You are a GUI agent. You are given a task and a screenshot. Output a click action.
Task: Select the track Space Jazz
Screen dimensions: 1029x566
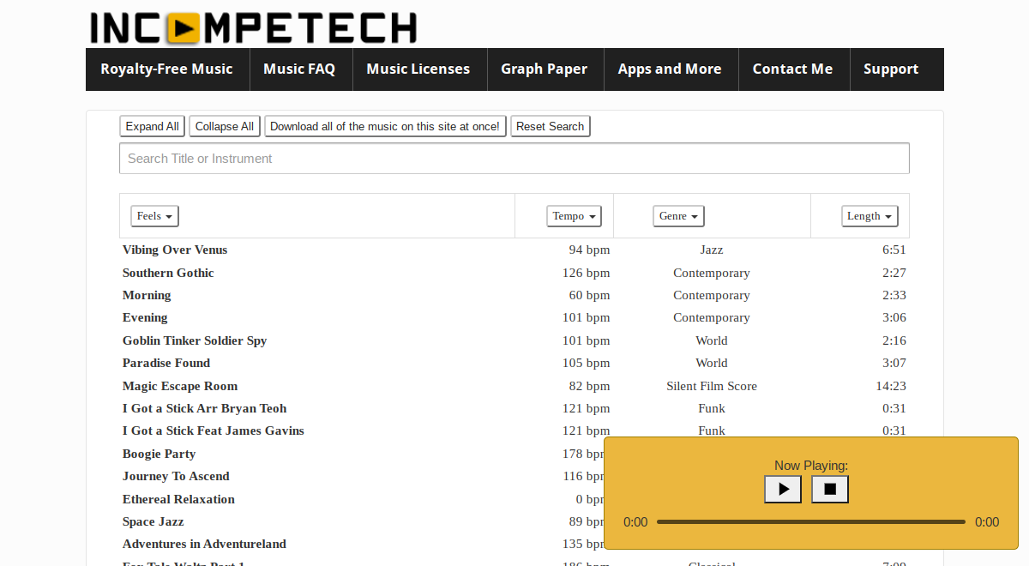pos(153,521)
